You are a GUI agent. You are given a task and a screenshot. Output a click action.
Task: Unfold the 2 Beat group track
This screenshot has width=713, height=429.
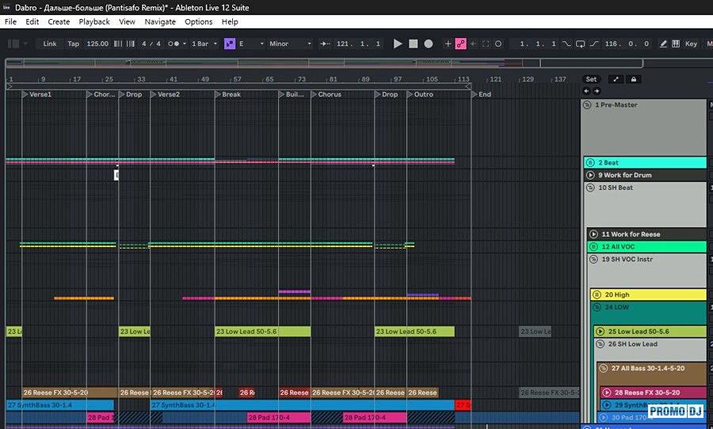(x=590, y=163)
